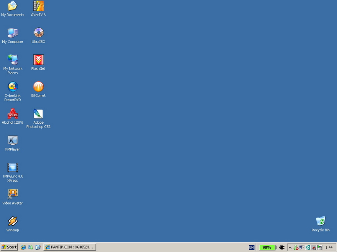This screenshot has width=337, height=252.
Task: Select the Alcohol 120% icon
Action: pos(13,116)
